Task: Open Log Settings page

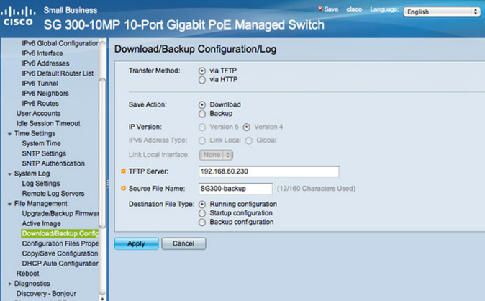Action: 41,184
